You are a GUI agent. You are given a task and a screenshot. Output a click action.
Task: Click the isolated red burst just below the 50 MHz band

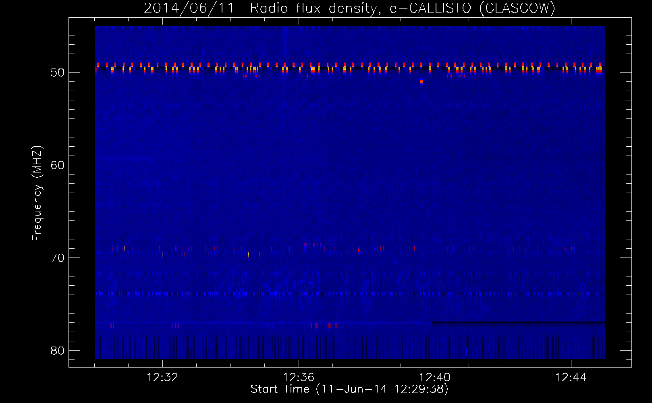(x=422, y=81)
